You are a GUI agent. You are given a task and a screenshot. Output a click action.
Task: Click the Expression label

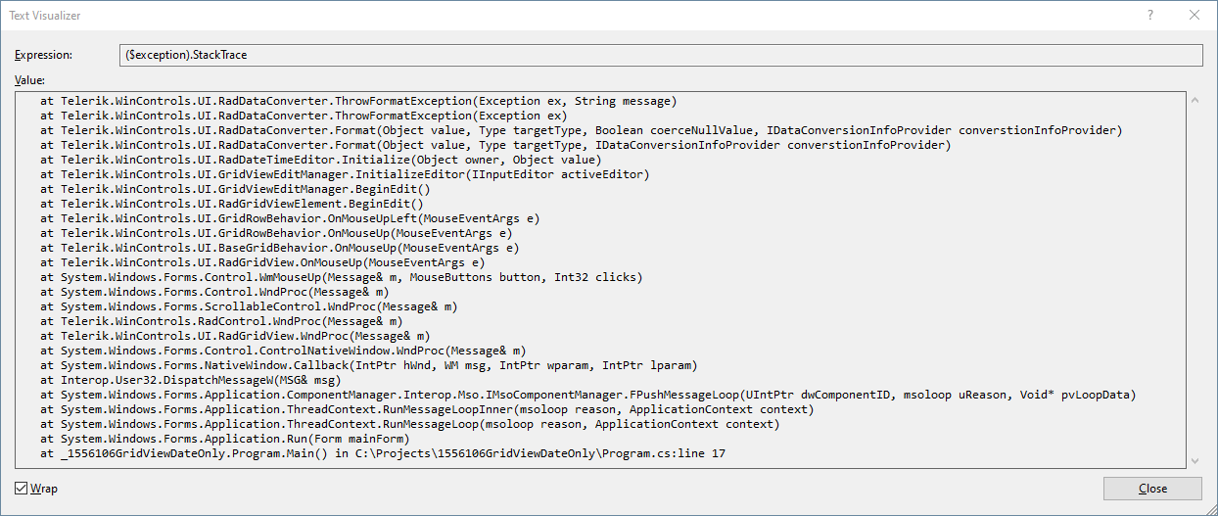44,55
